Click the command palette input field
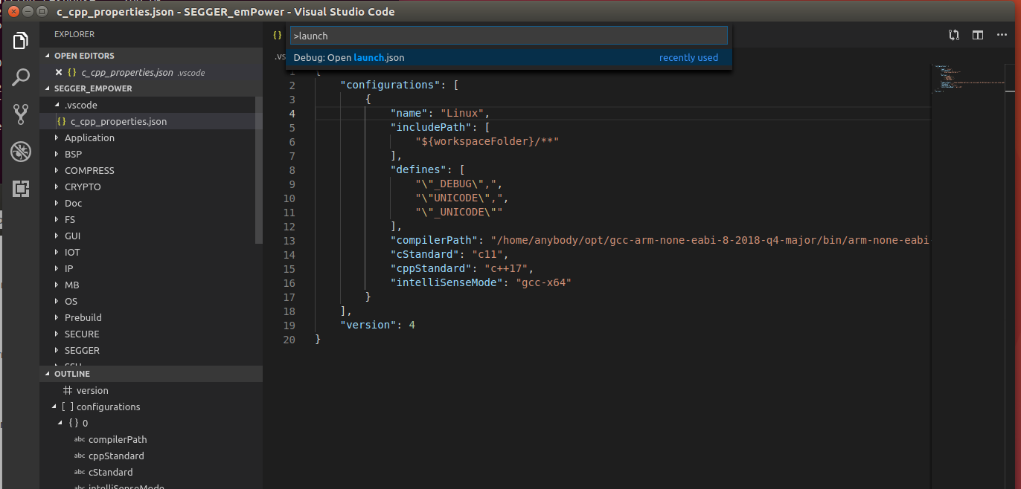 [x=508, y=36]
